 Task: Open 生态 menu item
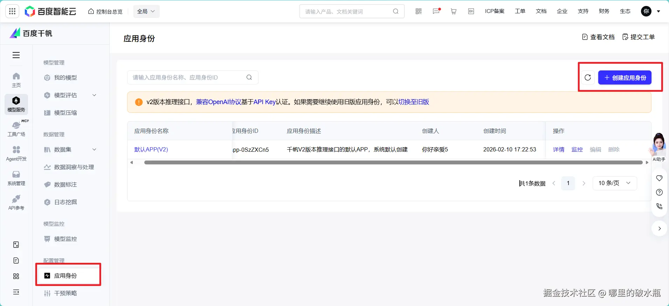click(625, 11)
